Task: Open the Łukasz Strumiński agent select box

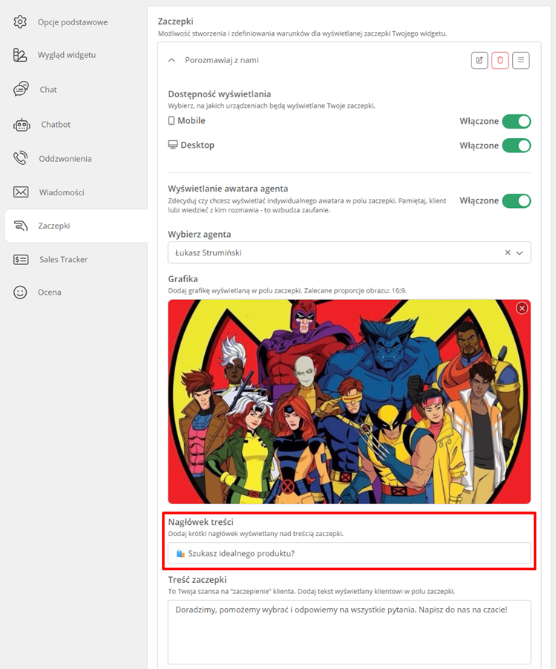Action: (350, 252)
